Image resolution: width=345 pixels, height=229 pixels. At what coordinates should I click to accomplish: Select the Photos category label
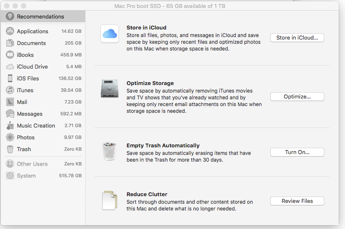pos(26,138)
